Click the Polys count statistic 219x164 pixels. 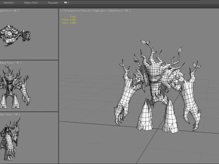click(x=69, y=20)
